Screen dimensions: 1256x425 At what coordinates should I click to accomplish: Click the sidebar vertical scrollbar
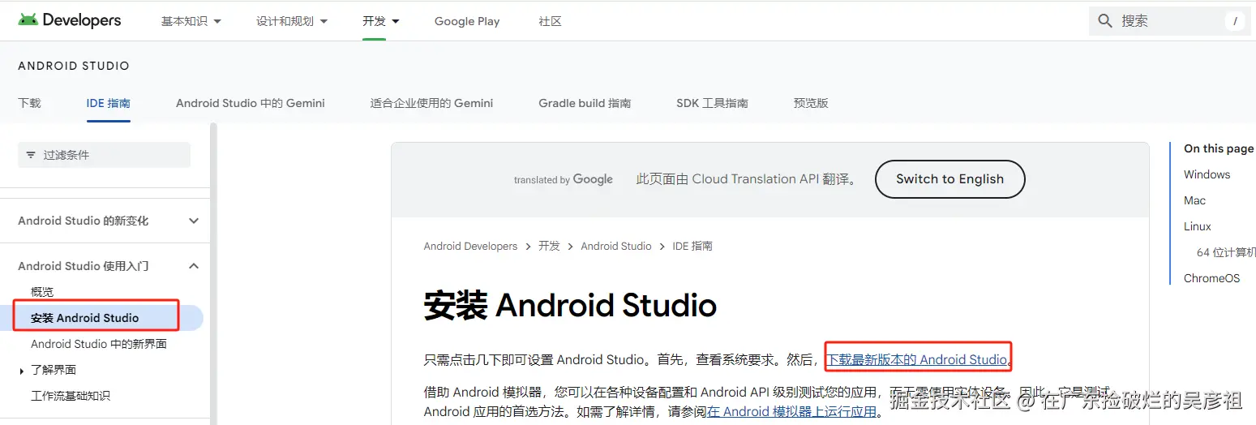214,273
